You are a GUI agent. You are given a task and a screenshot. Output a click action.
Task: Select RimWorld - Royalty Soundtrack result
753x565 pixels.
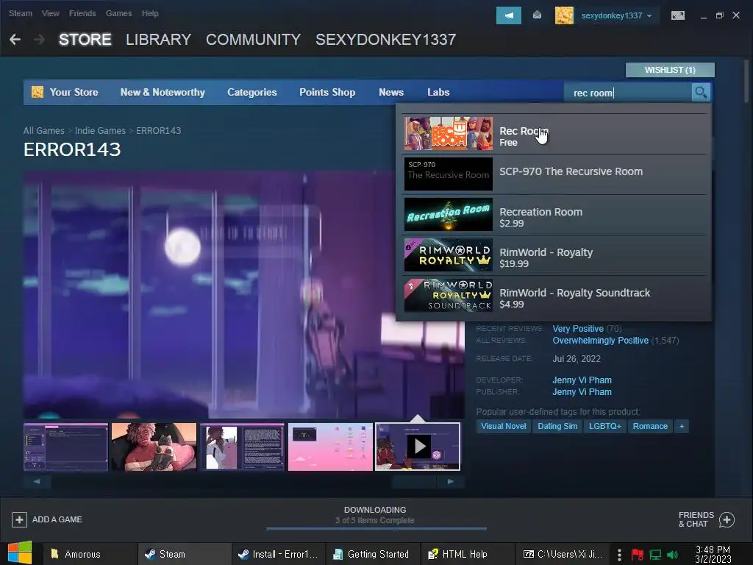pos(554,296)
